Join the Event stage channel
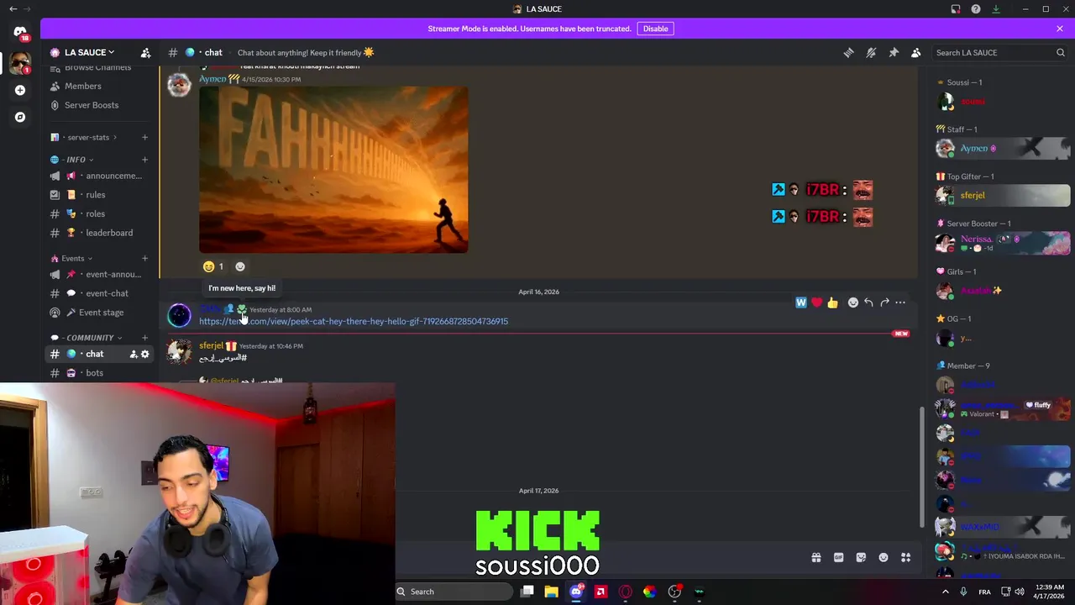This screenshot has height=605, width=1075. (99, 313)
